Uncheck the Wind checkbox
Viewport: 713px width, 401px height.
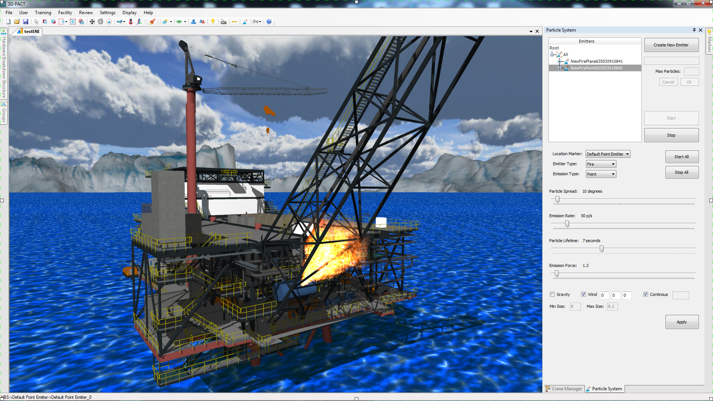[x=583, y=294]
